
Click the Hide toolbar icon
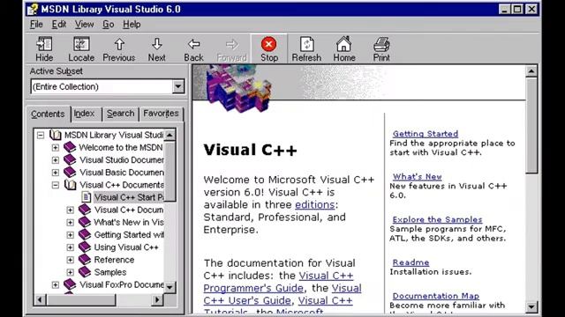click(x=44, y=44)
